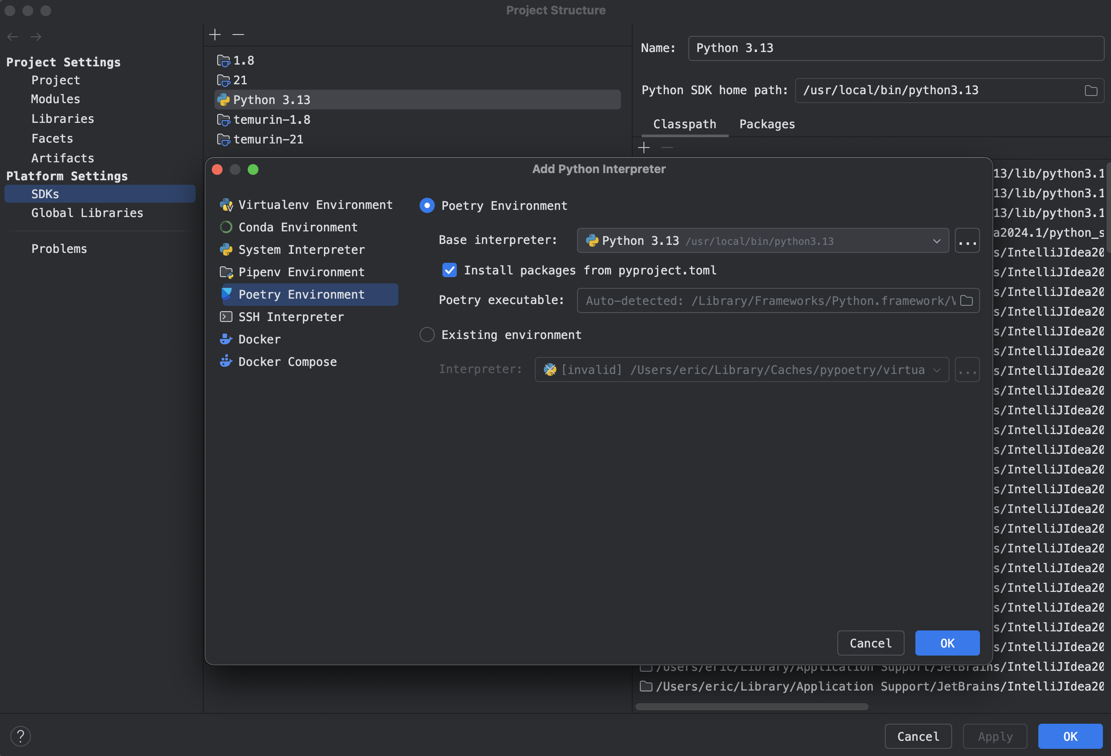This screenshot has width=1111, height=756.
Task: Switch to the Classpath tab
Action: (x=686, y=124)
